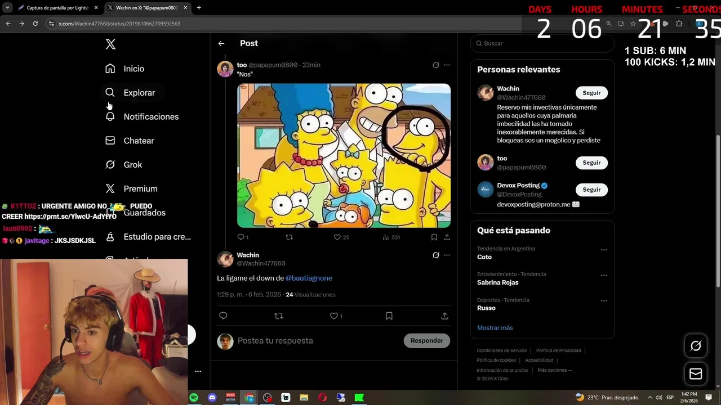
Task: Share Wachin's post
Action: 444,316
